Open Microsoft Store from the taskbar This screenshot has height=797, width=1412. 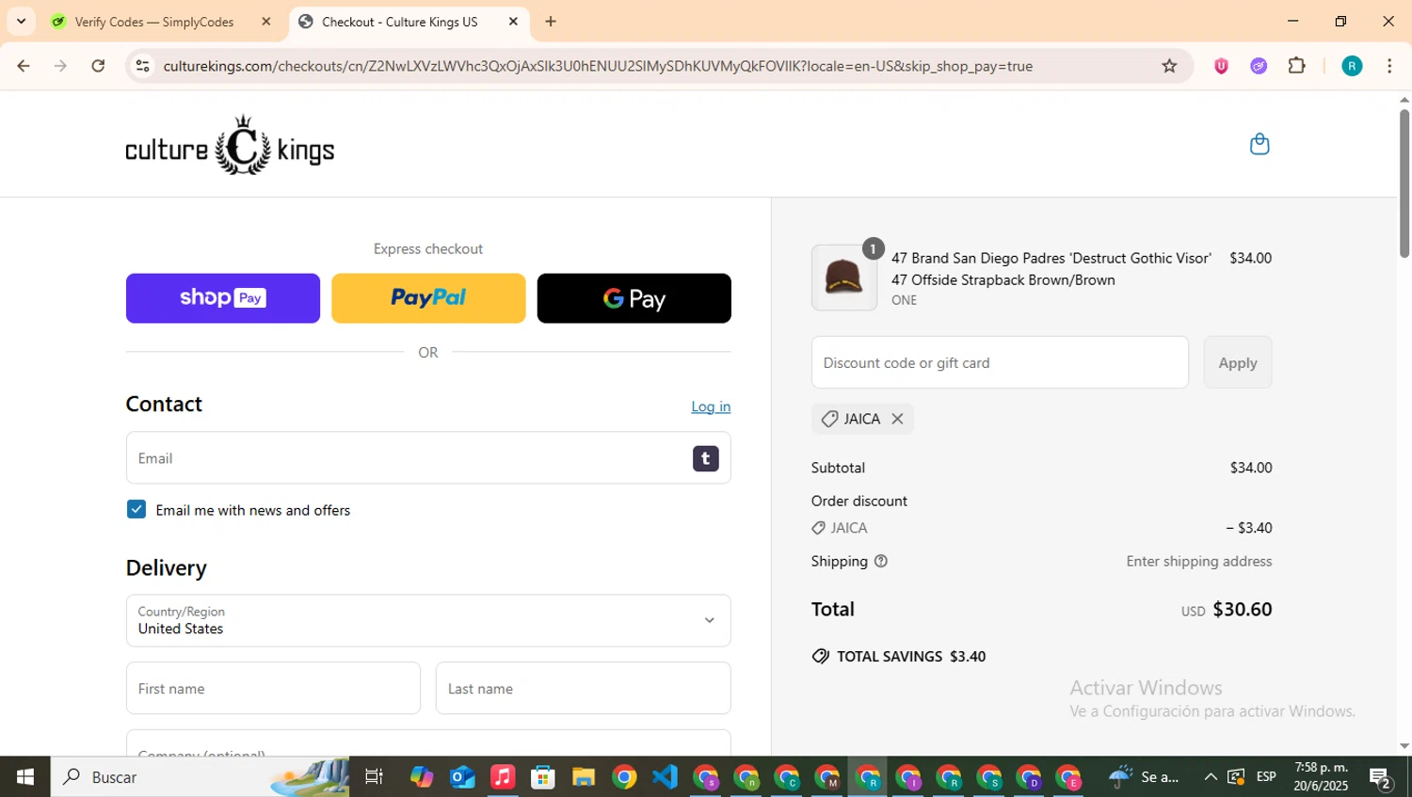click(543, 776)
